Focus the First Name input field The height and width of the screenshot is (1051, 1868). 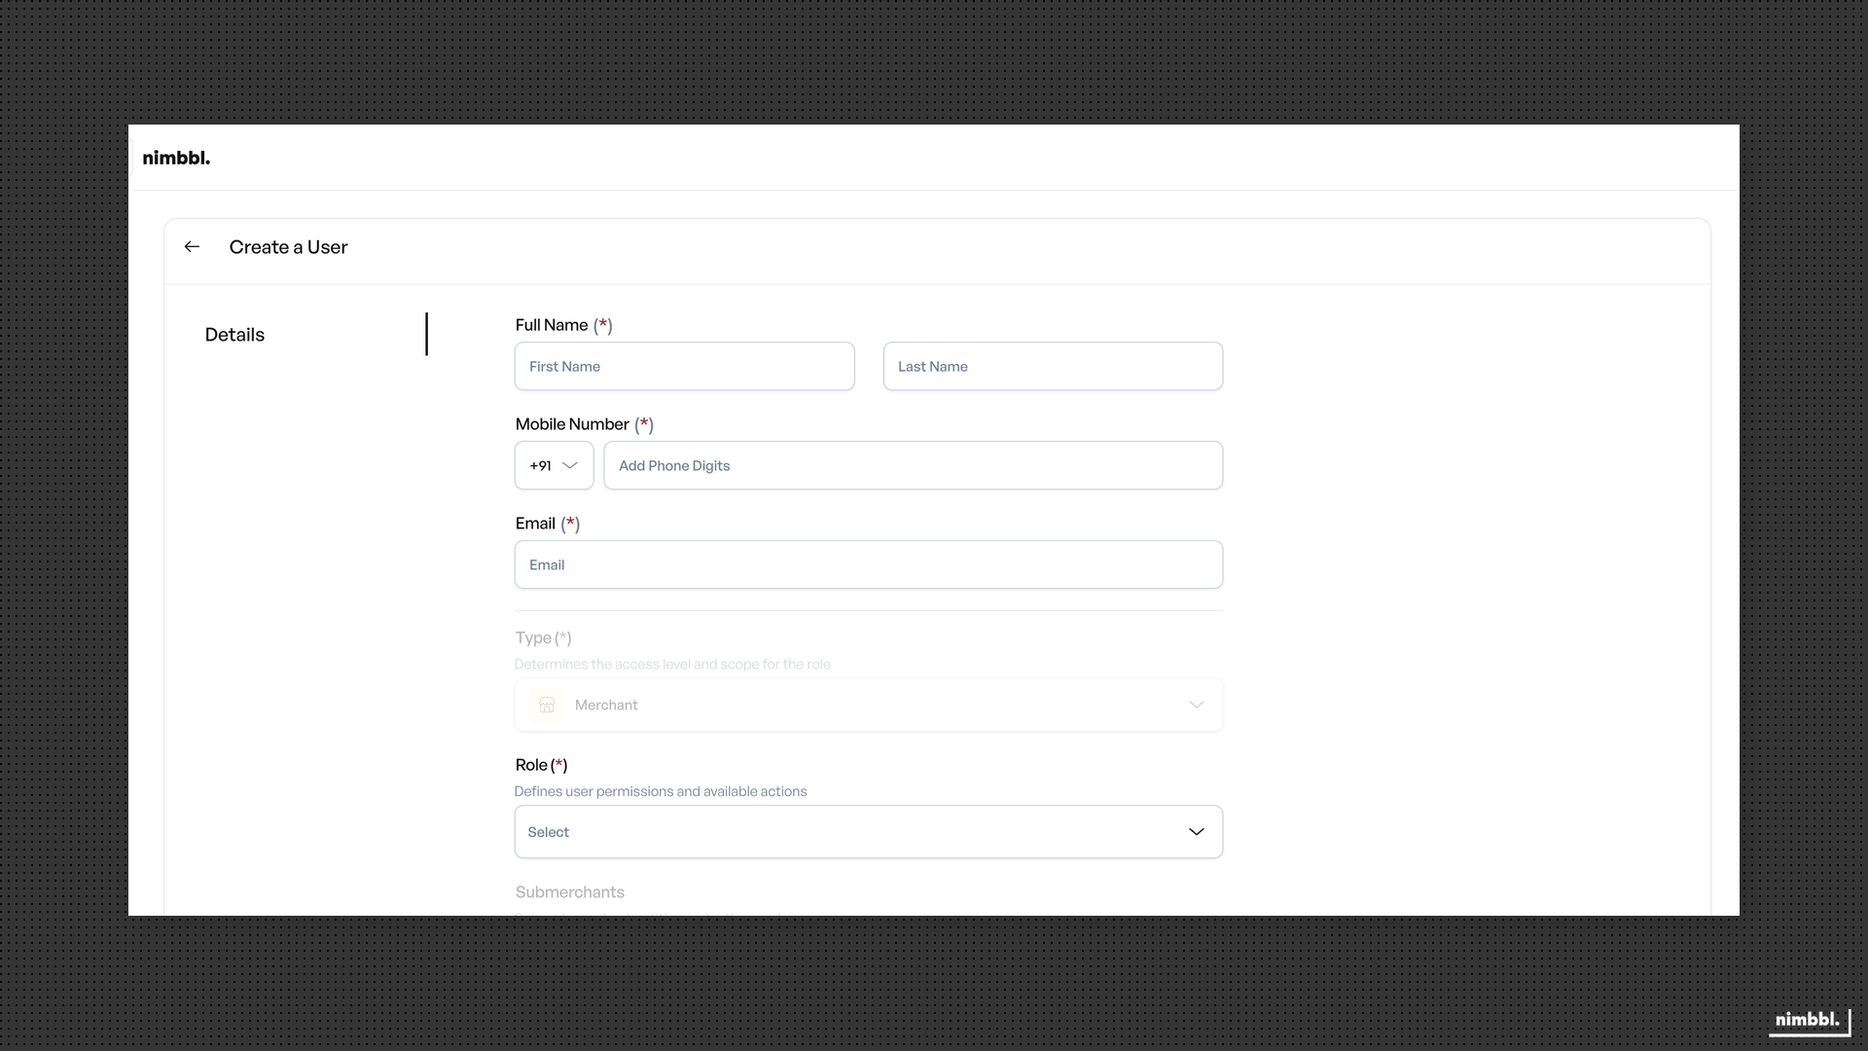click(684, 366)
